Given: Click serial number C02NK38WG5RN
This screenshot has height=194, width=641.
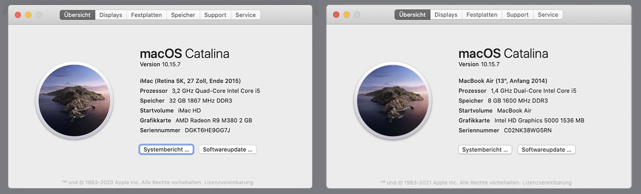Looking at the screenshot, I should click(x=528, y=130).
